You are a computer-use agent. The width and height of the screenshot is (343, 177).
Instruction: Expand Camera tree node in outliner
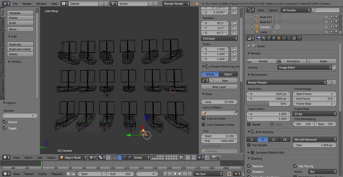tap(252, 27)
